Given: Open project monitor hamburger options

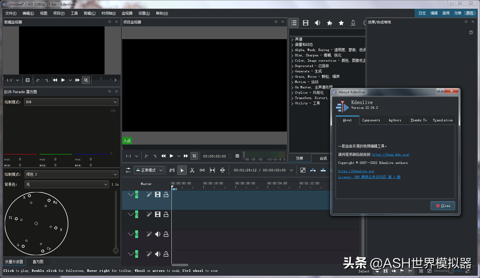Looking at the screenshot, I should point(237,156).
